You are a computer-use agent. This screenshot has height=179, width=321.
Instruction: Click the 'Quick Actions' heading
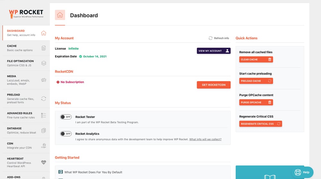click(x=247, y=38)
